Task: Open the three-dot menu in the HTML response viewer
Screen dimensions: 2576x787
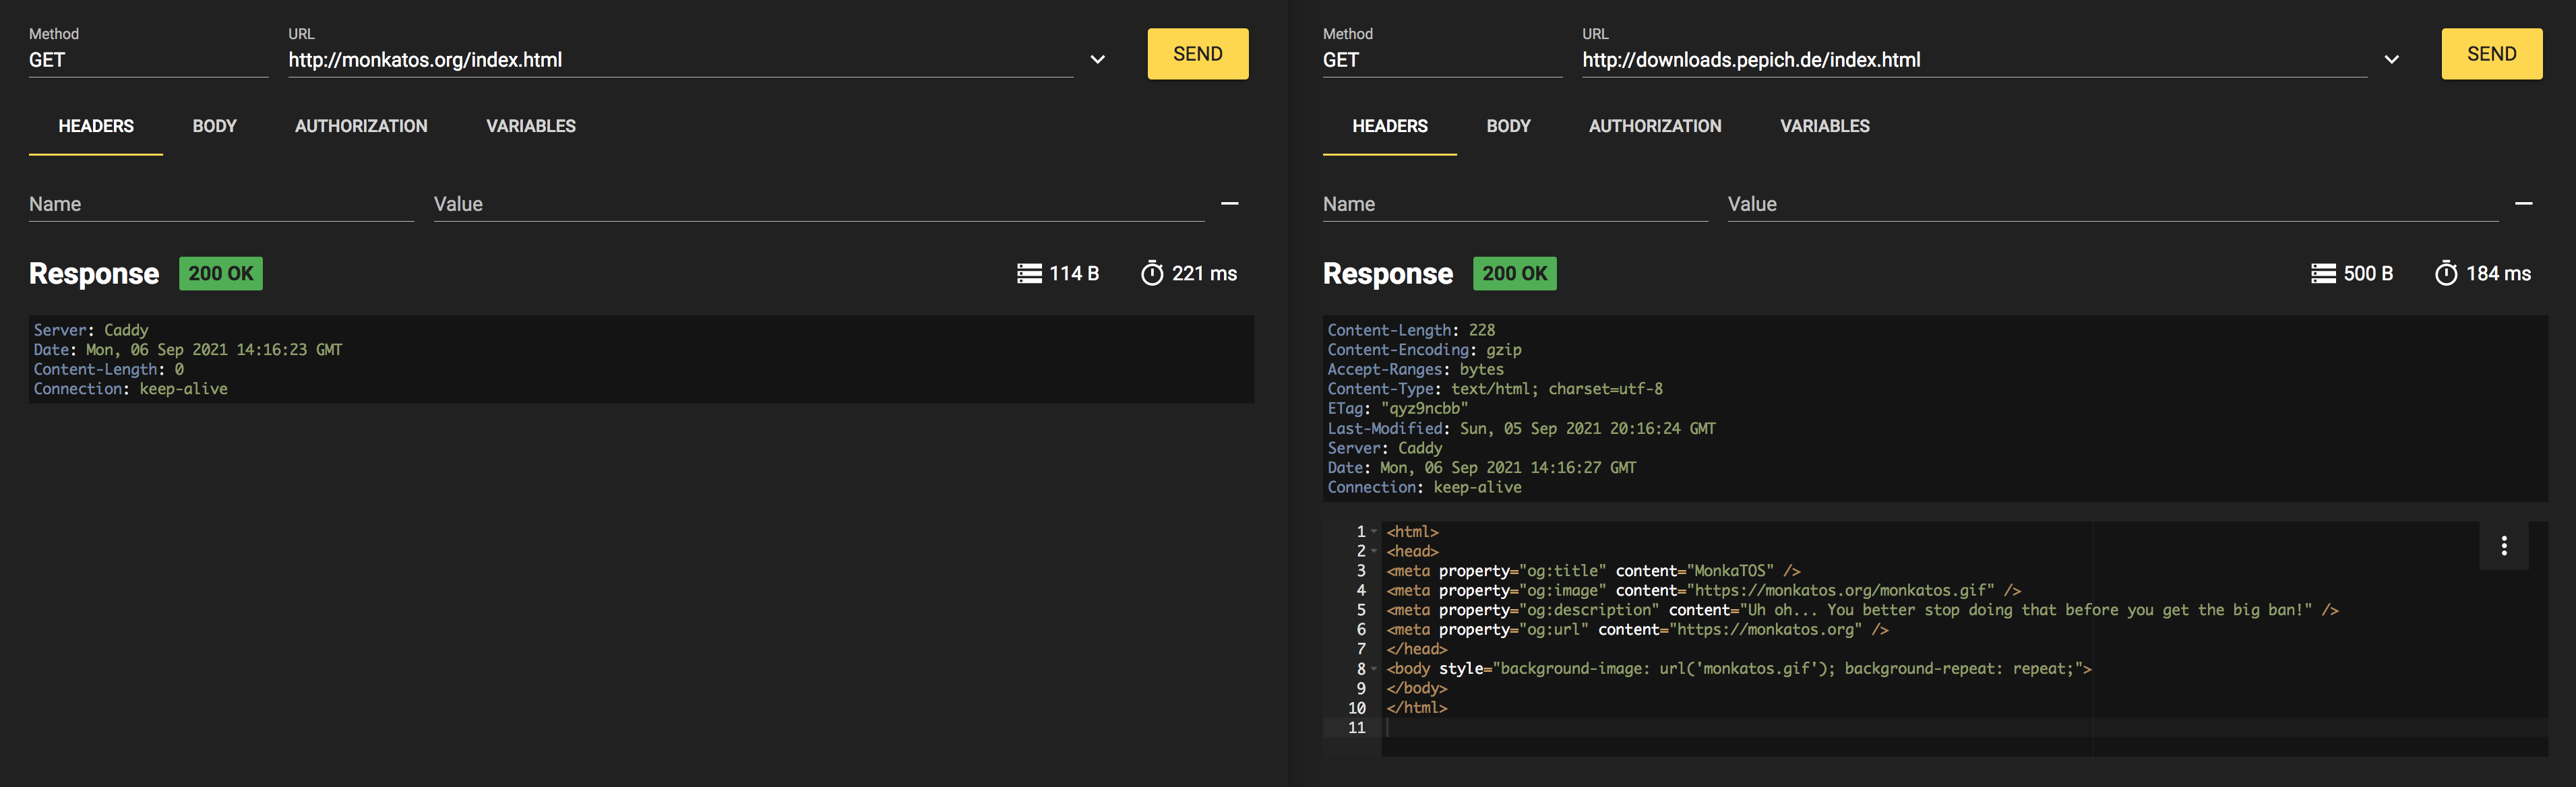Action: pyautogui.click(x=2504, y=546)
